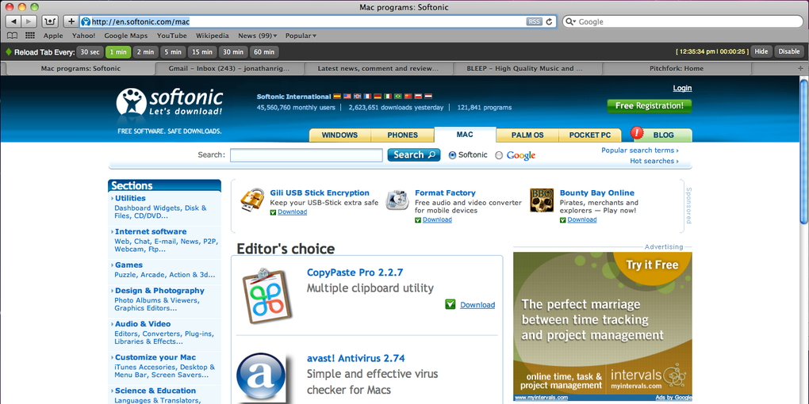This screenshot has height=404, width=809.
Task: Open the WINDOWS platform tab
Action: tap(339, 135)
